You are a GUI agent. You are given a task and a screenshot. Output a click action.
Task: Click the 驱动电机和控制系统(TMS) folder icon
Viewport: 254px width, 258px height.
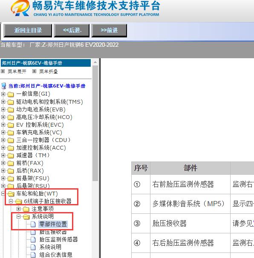(11, 102)
